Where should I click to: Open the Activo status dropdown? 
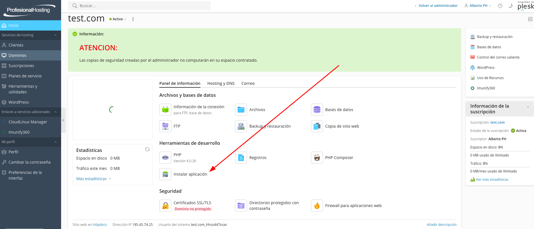[118, 19]
